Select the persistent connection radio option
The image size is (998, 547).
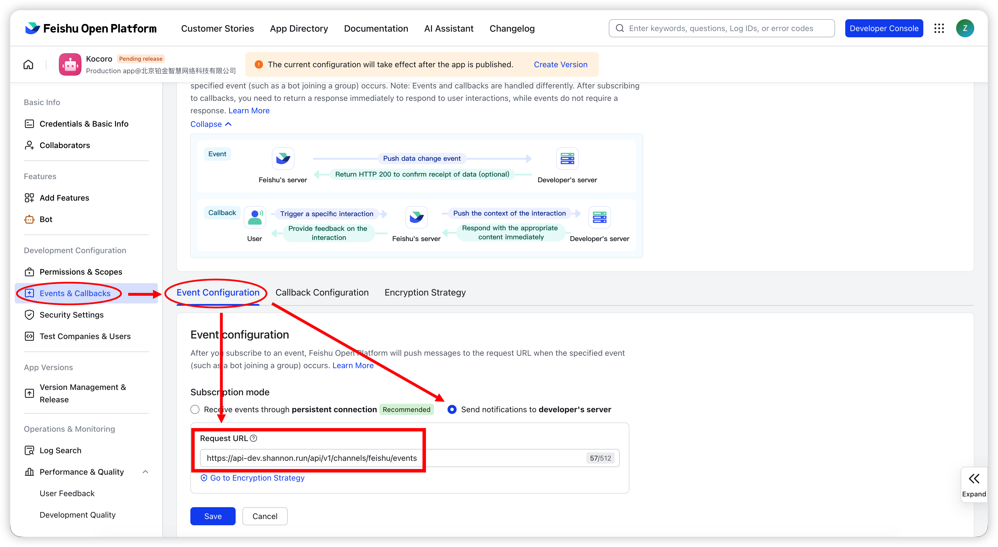tap(195, 410)
